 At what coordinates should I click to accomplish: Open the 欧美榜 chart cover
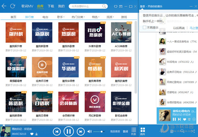(x=121, y=67)
